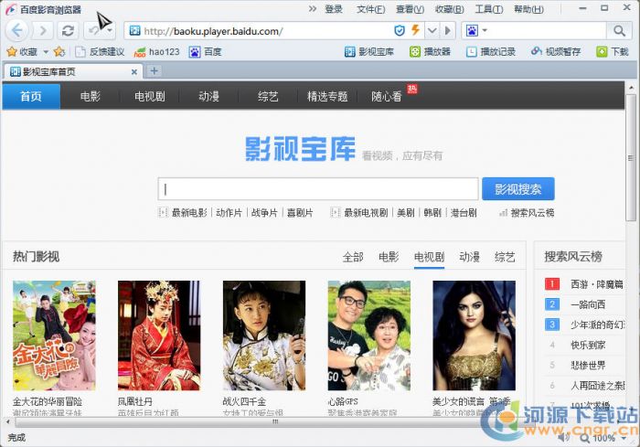Open the 下载 downloads button
The height and width of the screenshot is (447, 640).
[x=613, y=52]
